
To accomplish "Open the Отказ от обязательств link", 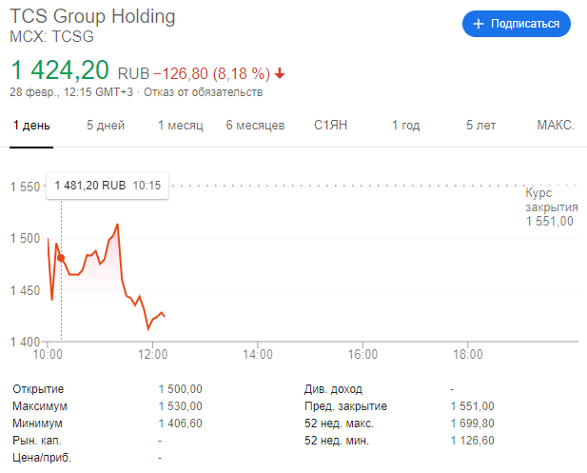I will click(x=204, y=92).
